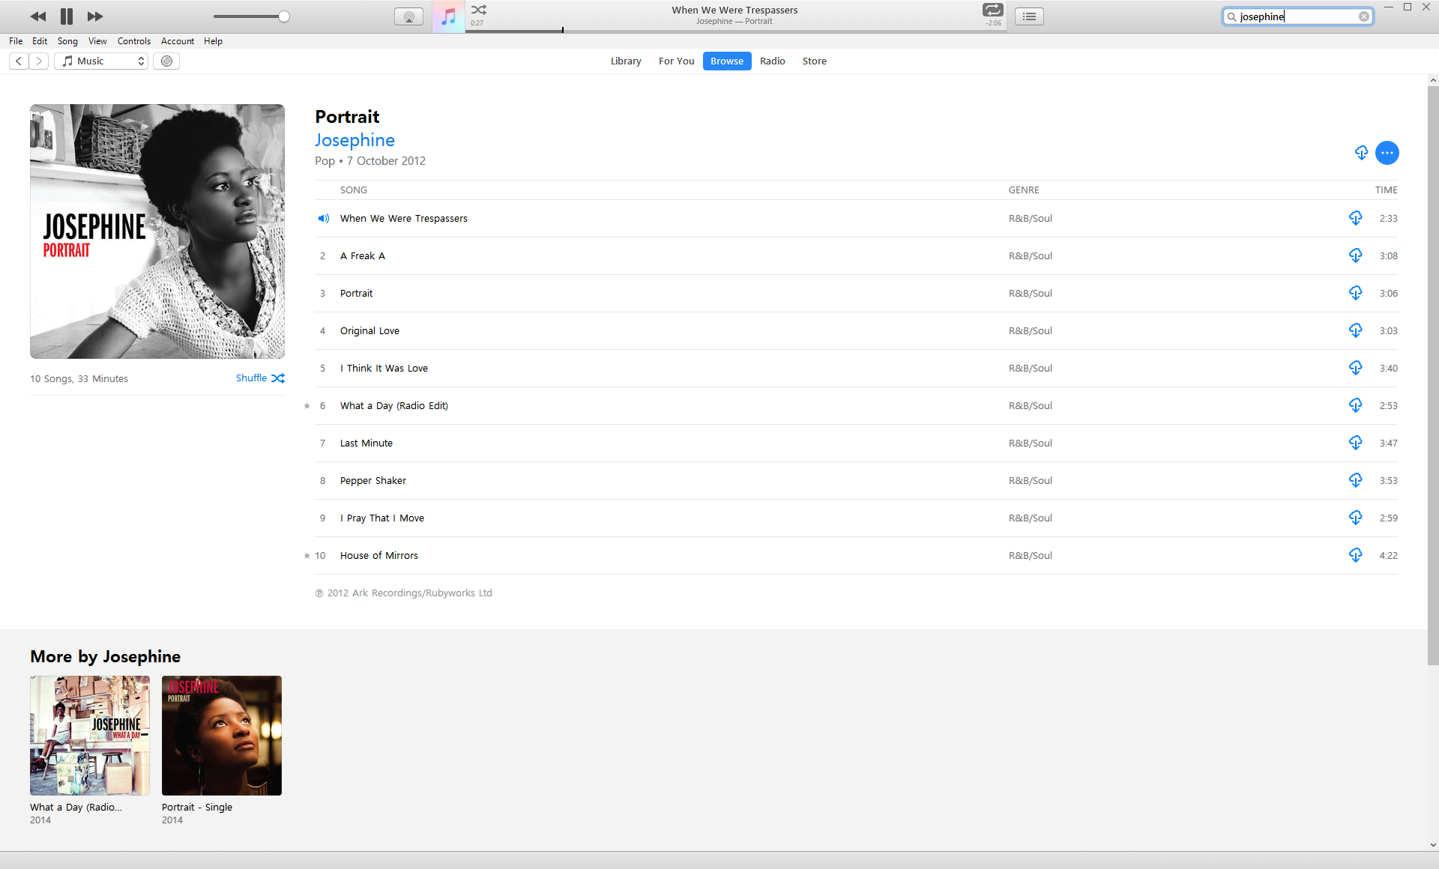This screenshot has width=1439, height=869.
Task: Shuffle the Portrait album
Action: (x=260, y=378)
